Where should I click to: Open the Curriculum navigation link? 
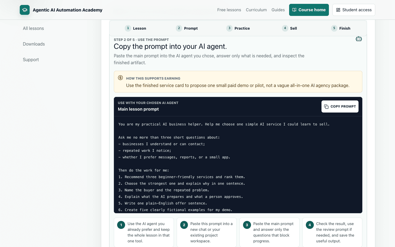click(x=256, y=10)
